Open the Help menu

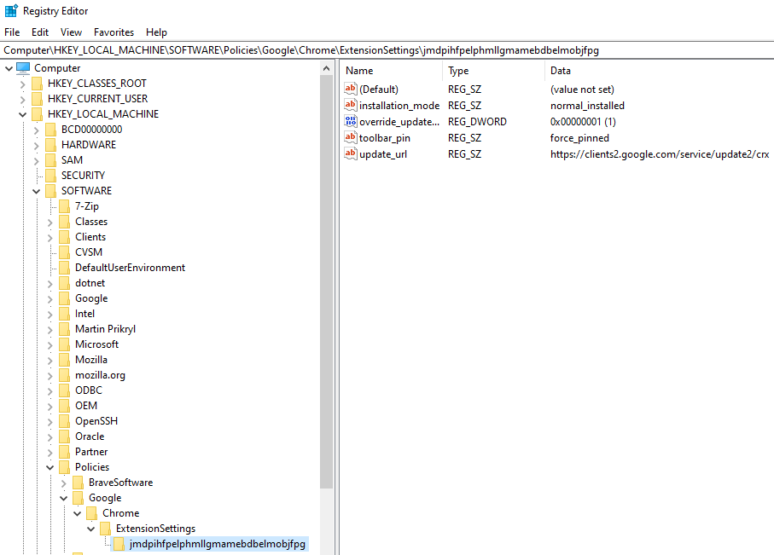click(x=156, y=32)
